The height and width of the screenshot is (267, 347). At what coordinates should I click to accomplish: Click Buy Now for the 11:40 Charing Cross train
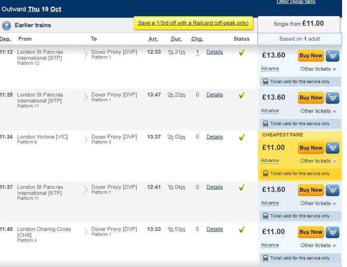(x=311, y=232)
